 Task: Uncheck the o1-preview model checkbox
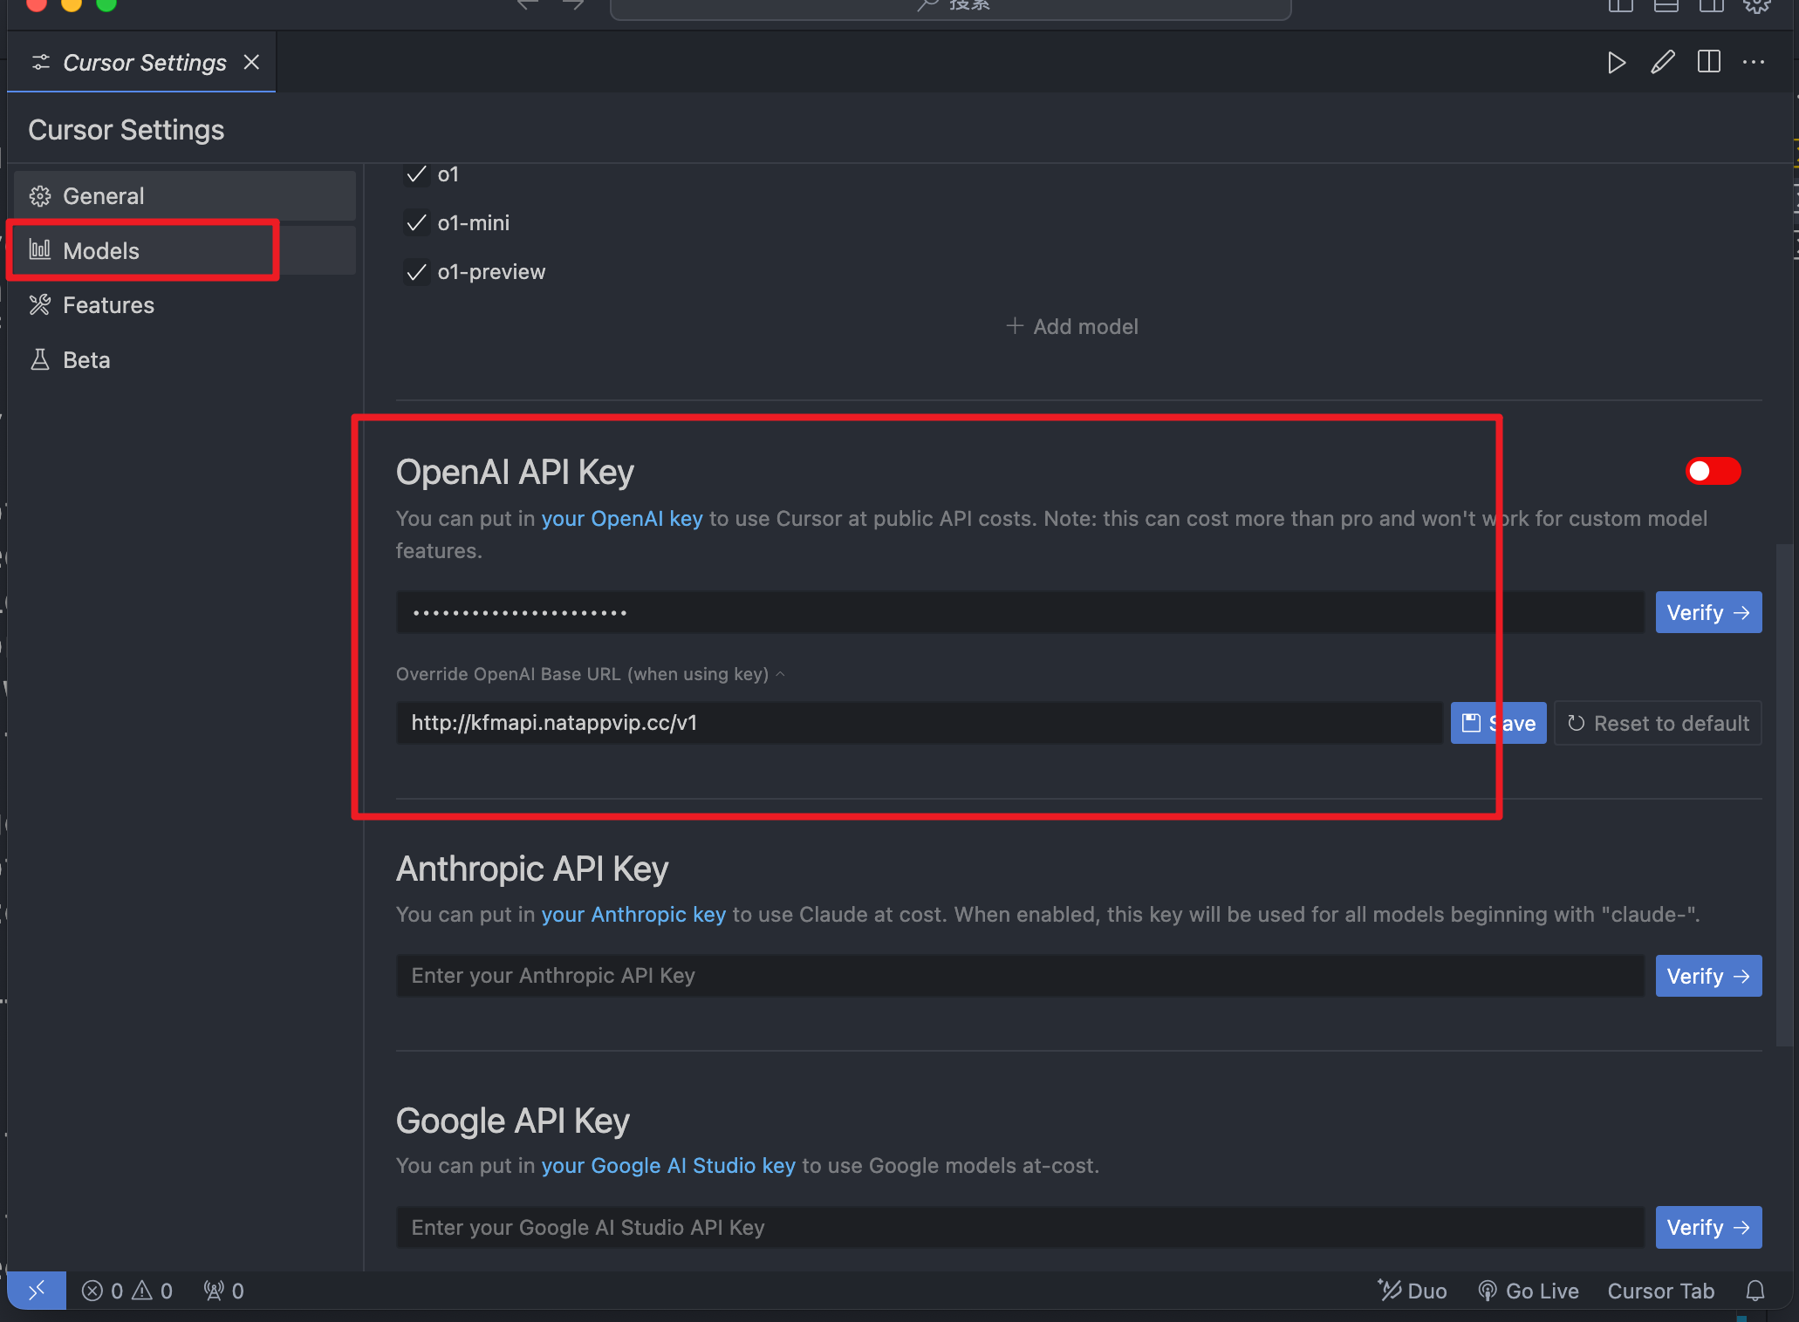(417, 272)
